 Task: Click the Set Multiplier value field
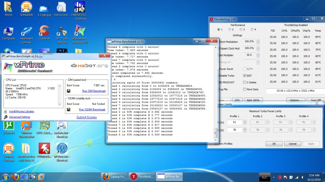click(249, 55)
